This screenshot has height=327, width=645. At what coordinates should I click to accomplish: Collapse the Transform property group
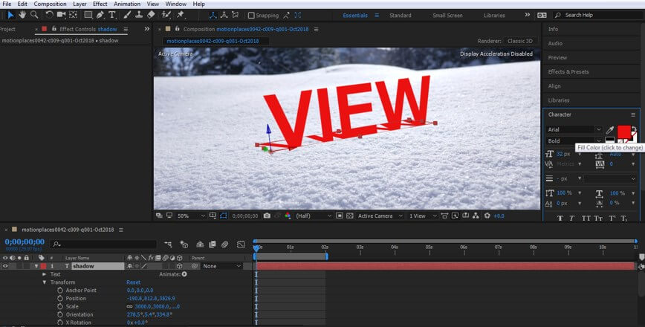45,282
